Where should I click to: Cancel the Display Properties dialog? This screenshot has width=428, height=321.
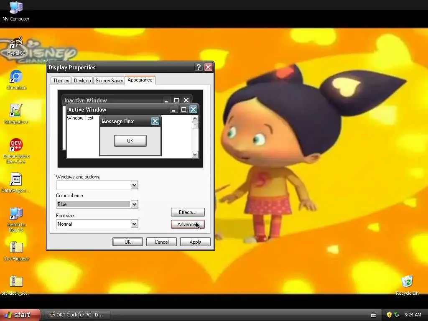point(161,242)
